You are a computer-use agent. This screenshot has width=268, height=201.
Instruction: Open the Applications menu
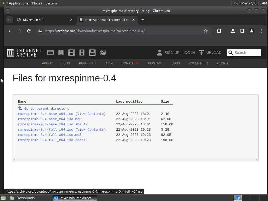[x=19, y=3]
